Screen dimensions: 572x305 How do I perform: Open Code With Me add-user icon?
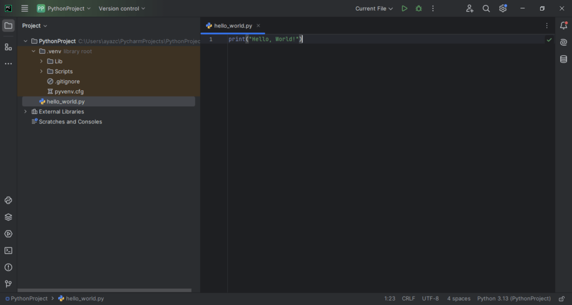(469, 8)
